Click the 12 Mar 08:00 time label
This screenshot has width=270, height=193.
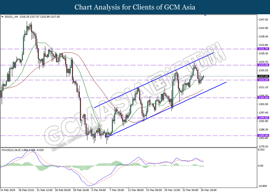(x=136, y=190)
